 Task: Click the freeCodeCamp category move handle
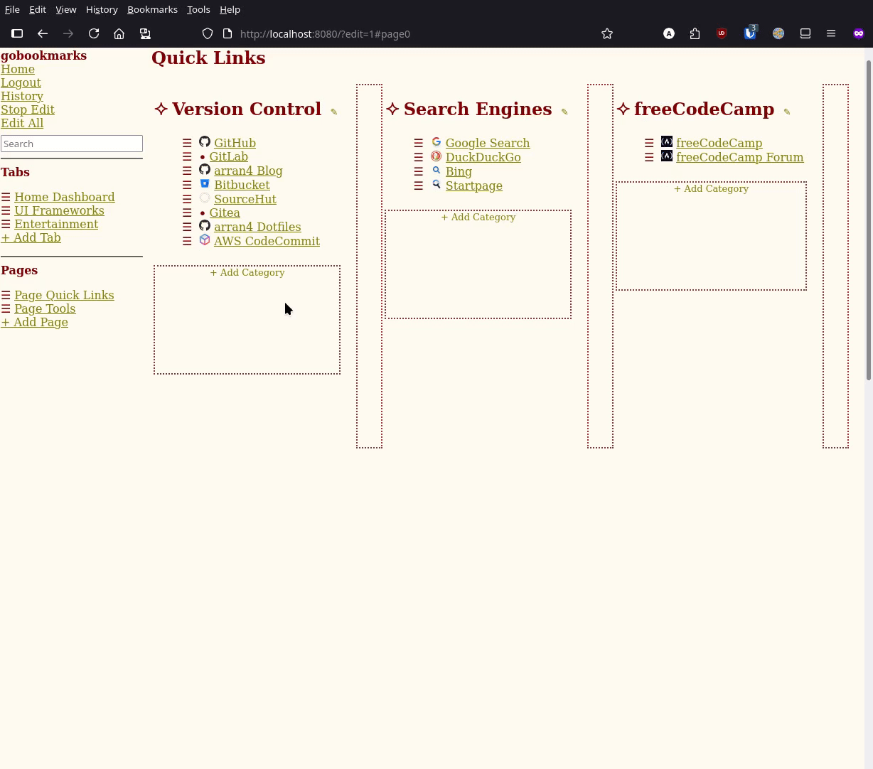pyautogui.click(x=623, y=109)
